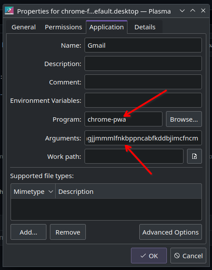The height and width of the screenshot is (270, 212).
Task: Open the Work path folder picker icon
Action: [x=194, y=156]
